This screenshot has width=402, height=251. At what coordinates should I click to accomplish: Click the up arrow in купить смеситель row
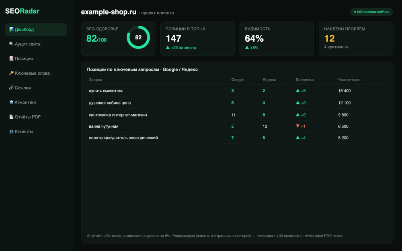click(x=297, y=90)
